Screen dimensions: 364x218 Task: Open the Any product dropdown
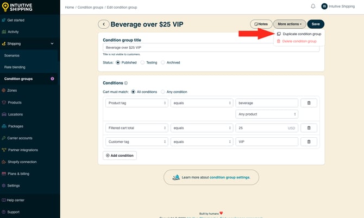267,114
